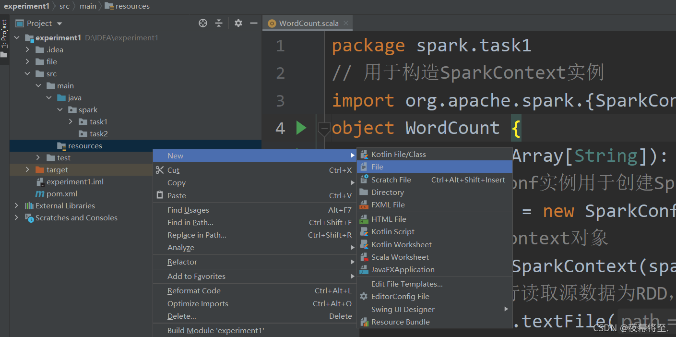The width and height of the screenshot is (676, 337).
Task: Hide the Project panel with minus icon
Action: (254, 23)
